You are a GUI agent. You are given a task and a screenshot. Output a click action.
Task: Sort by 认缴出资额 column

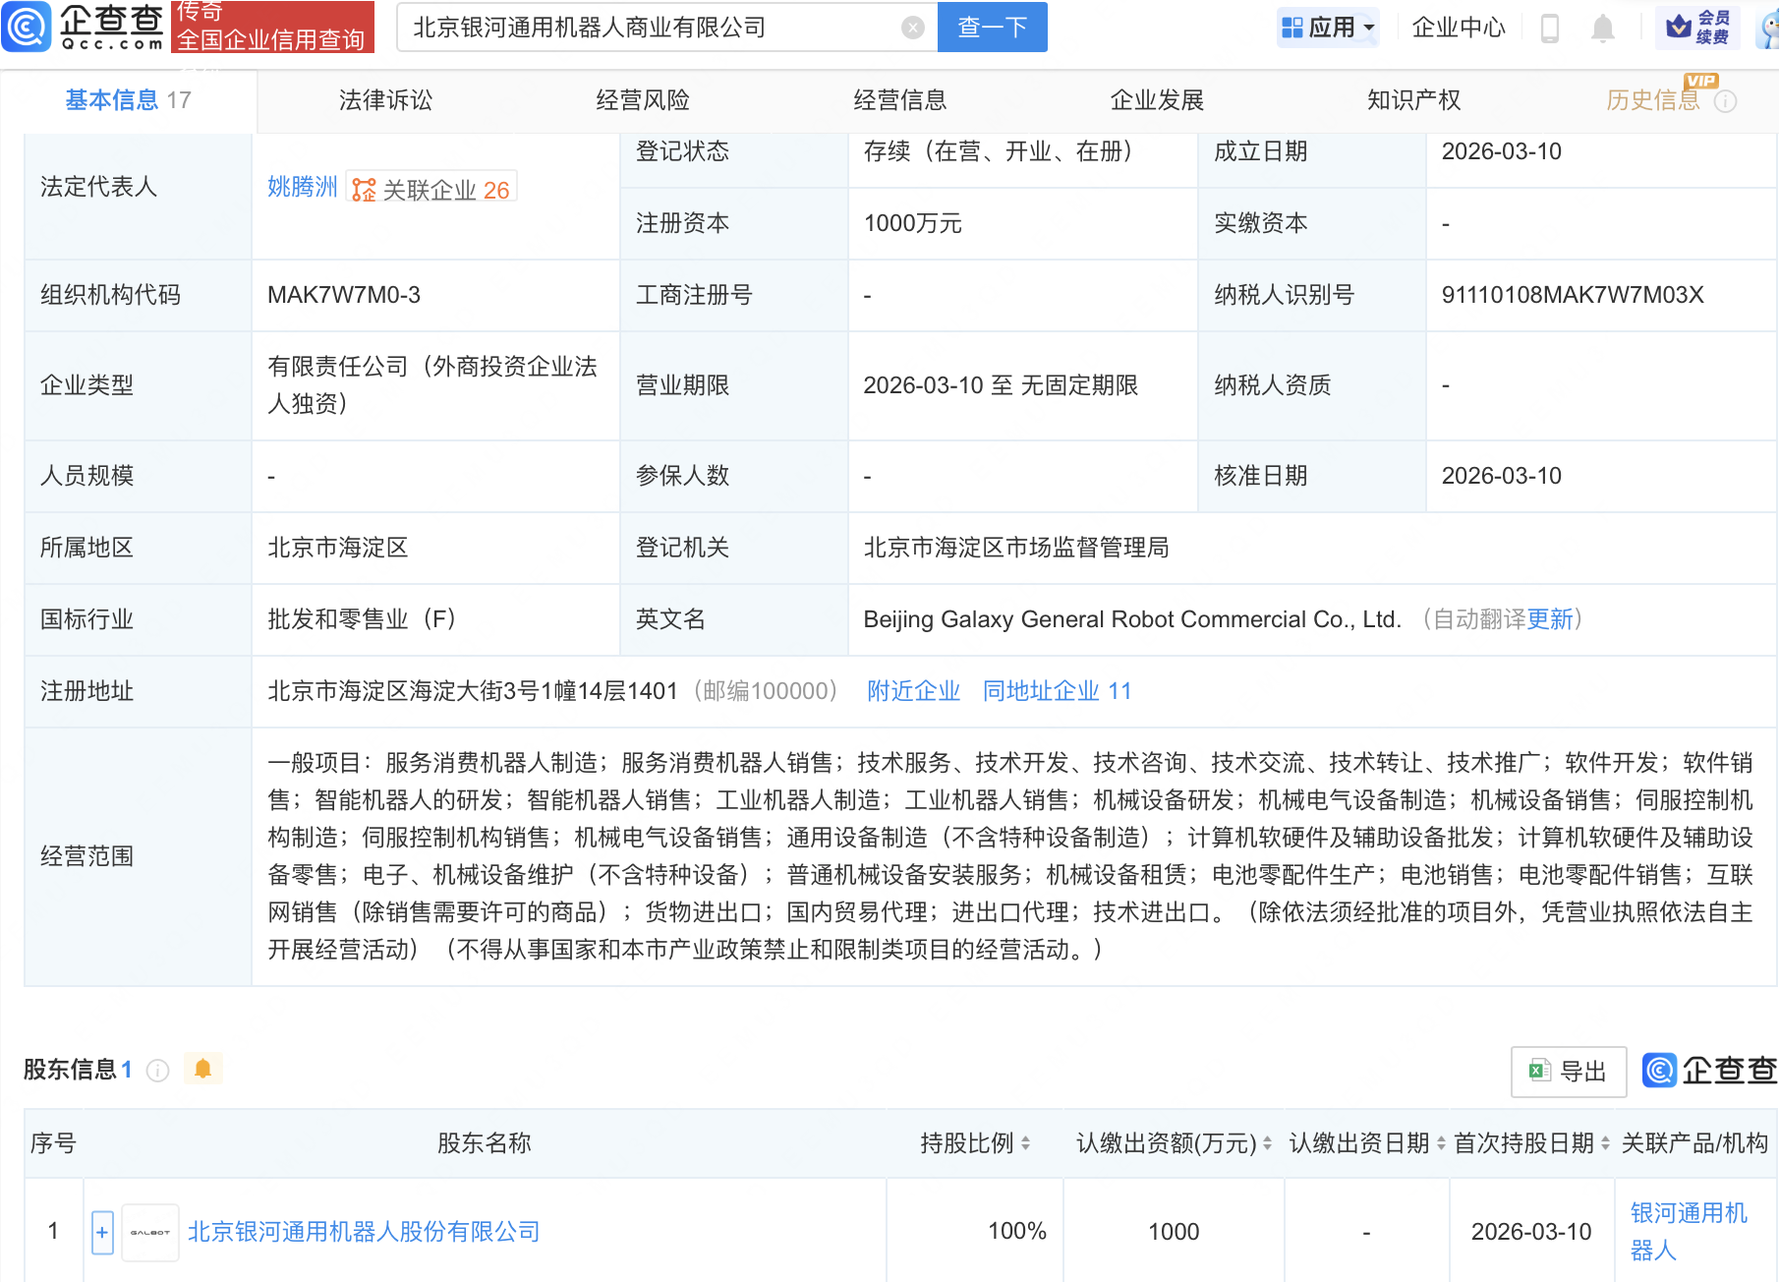tap(1267, 1143)
